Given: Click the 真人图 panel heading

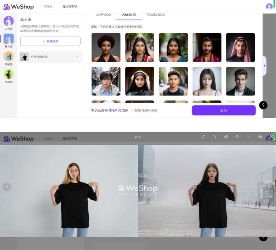Looking at the screenshot, I should 26,20.
